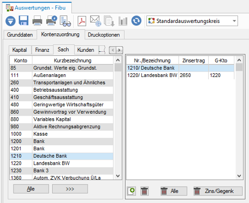Select row 111 Außenanlagen
Screen dimensions: 249x203
pyautogui.click(x=61, y=75)
